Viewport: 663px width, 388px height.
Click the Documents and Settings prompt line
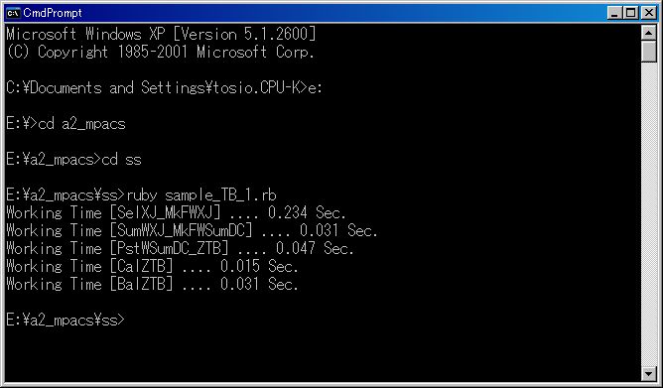click(x=164, y=88)
